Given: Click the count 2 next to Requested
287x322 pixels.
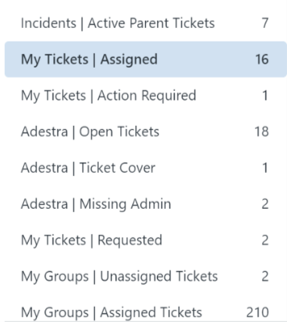Looking at the screenshot, I should tap(265, 240).
